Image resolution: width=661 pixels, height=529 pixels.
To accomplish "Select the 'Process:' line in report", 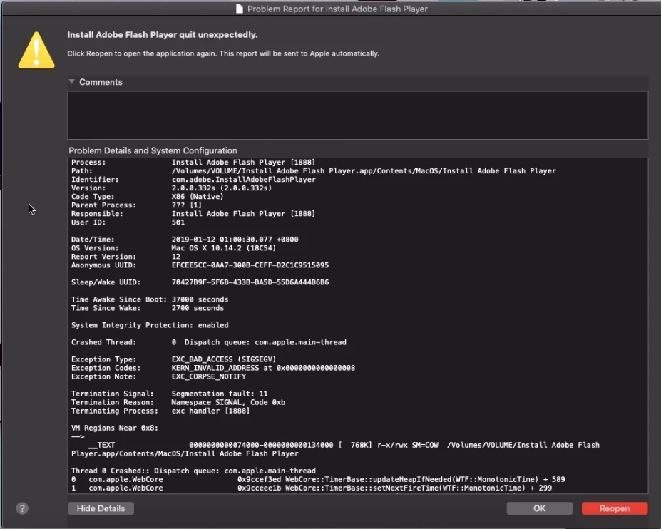I will pos(193,163).
